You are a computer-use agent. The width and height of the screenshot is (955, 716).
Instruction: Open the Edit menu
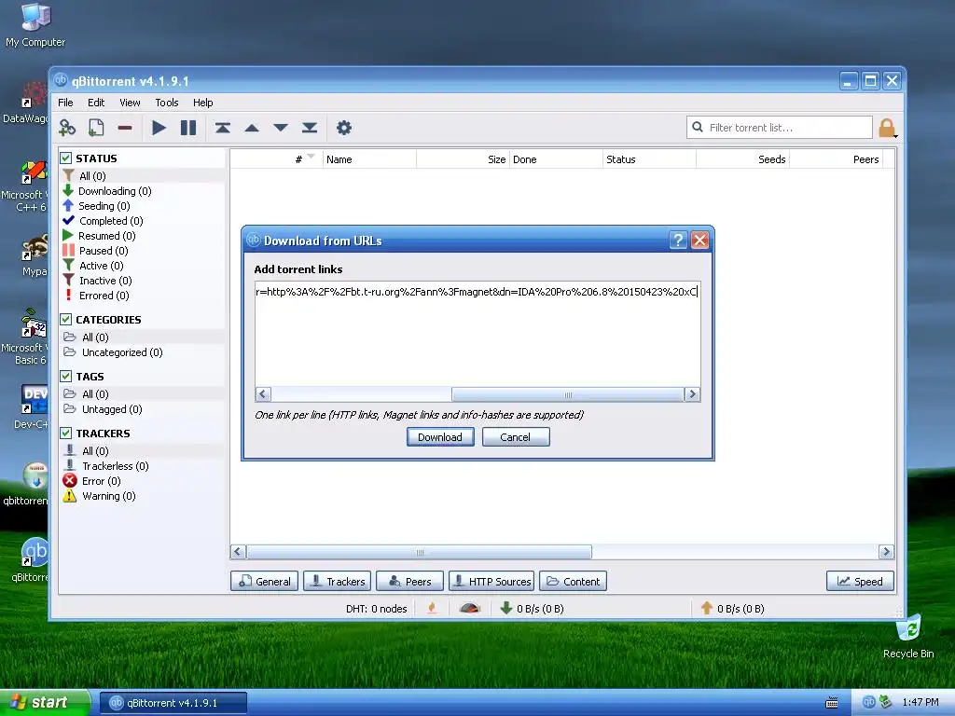(x=96, y=103)
